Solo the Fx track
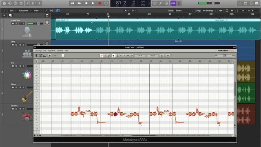Viewport: 261px width, 147px height. coord(16,66)
